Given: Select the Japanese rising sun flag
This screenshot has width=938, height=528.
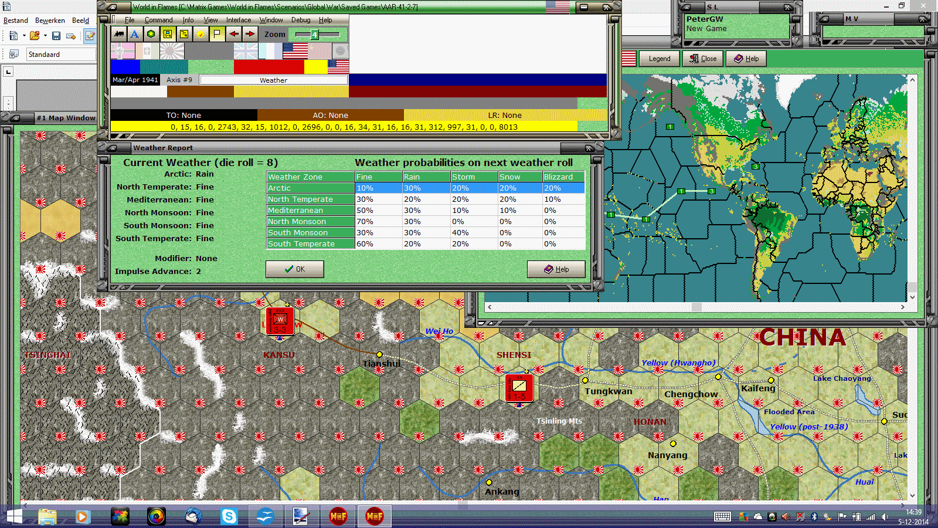Looking at the screenshot, I should (x=172, y=51).
